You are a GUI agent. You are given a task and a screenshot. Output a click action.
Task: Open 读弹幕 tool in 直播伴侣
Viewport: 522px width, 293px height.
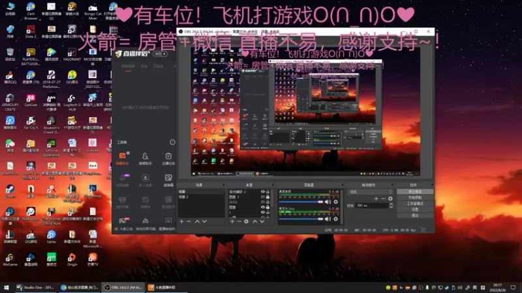pos(168,180)
